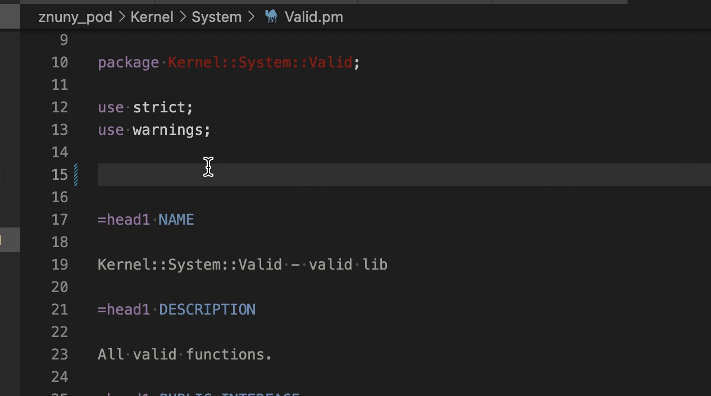This screenshot has width=711, height=396.
Task: Click 'use' keyword on line 12
Action: (x=111, y=107)
